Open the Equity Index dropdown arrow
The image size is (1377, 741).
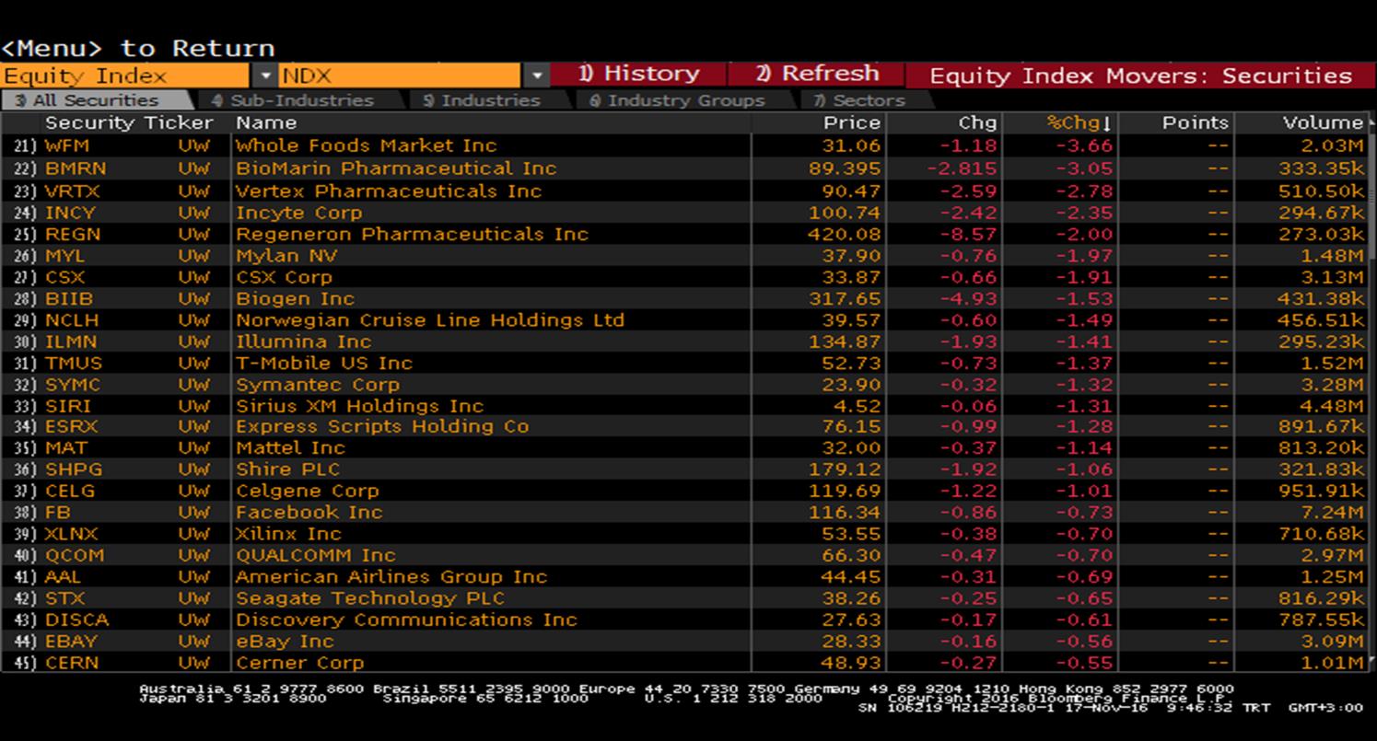(265, 75)
